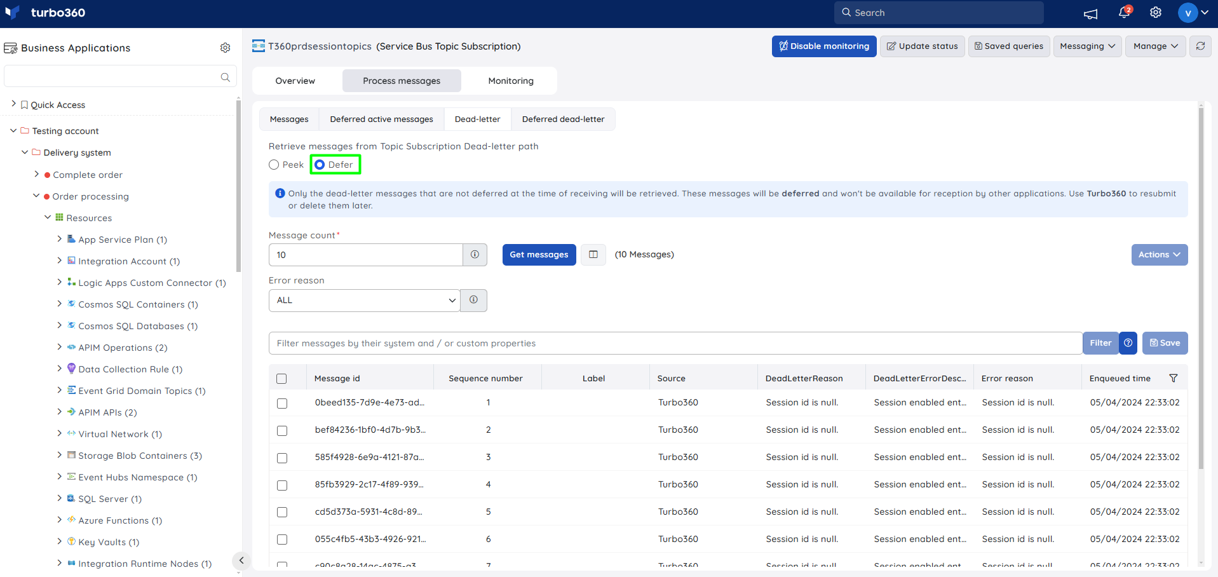Click the Integration Account resource icon
Viewport: 1218px width, 577px height.
click(71, 261)
